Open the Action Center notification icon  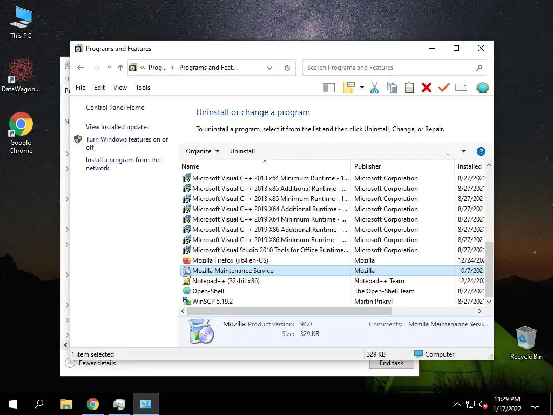point(535,404)
